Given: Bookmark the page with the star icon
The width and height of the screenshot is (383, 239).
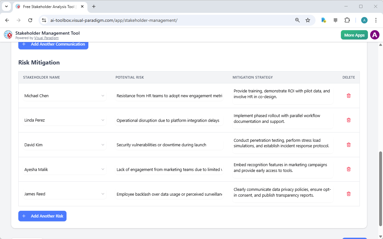Looking at the screenshot, I should coord(308,20).
